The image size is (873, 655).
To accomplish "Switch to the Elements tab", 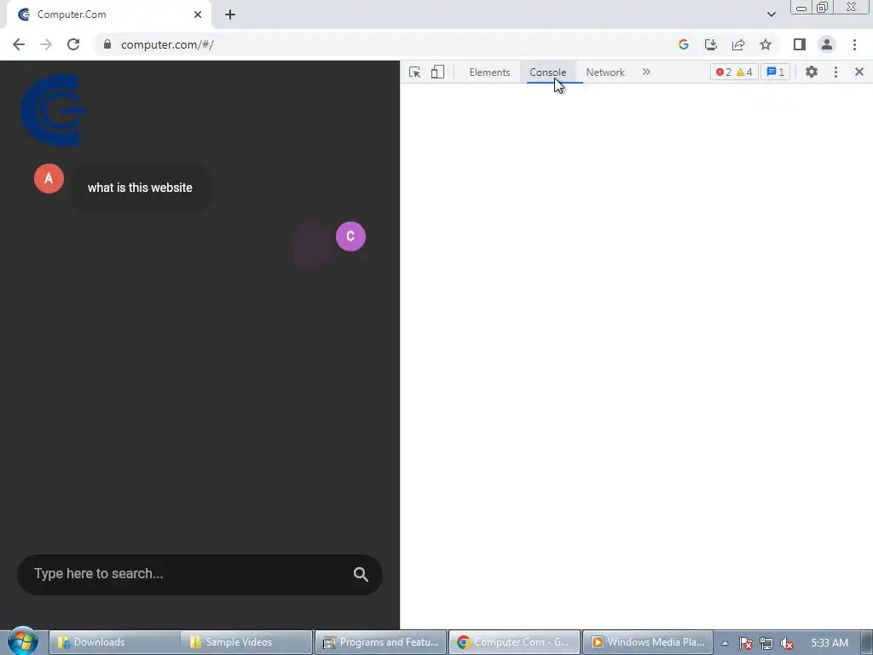I will pyautogui.click(x=489, y=72).
